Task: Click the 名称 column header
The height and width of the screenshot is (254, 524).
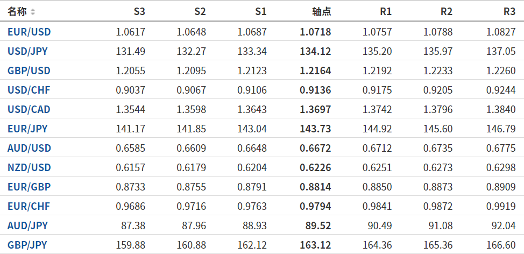Action: point(17,11)
